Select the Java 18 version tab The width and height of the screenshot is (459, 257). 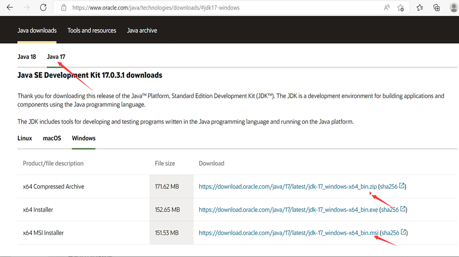27,57
